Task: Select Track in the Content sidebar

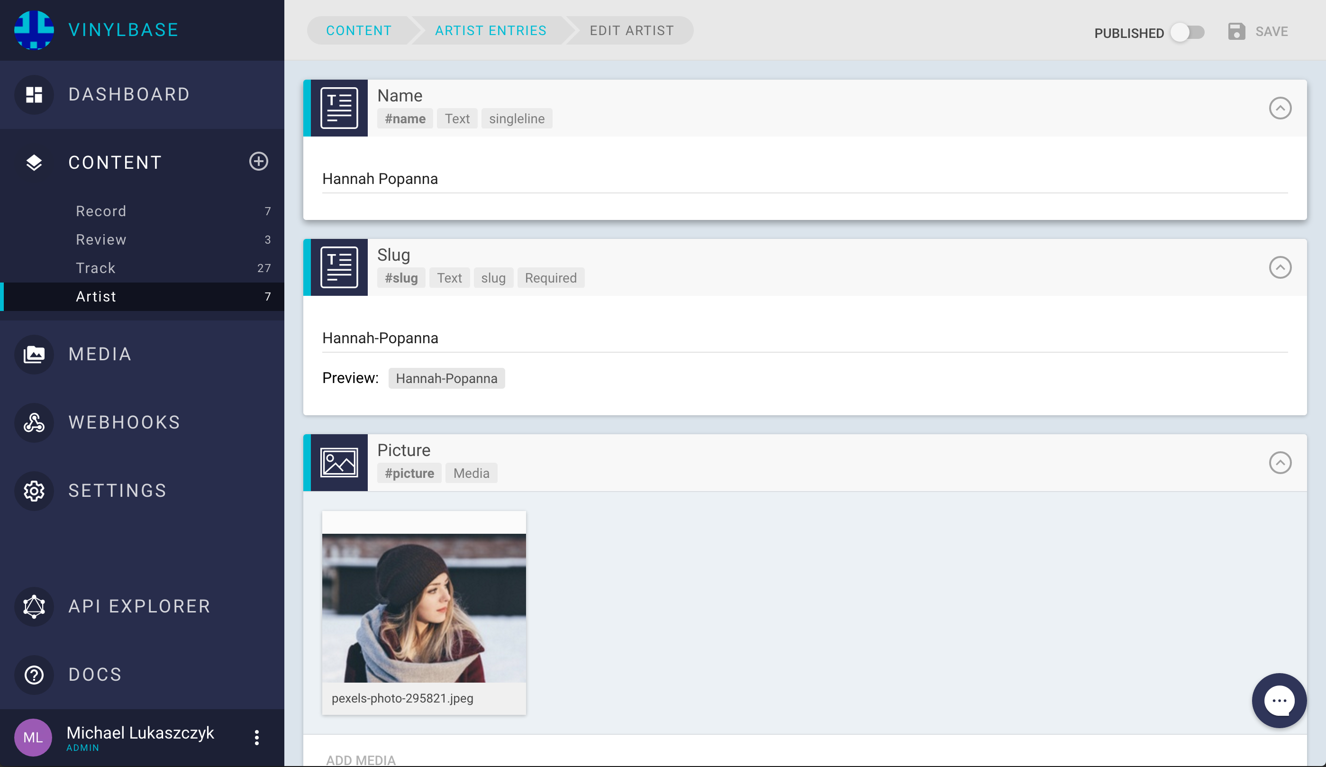Action: coord(95,268)
